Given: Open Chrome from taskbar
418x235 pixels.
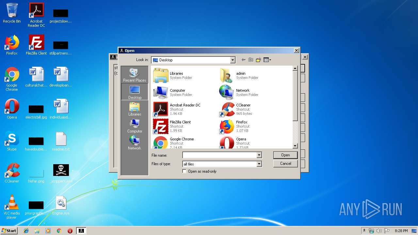Looking at the screenshot, I should point(59,231).
